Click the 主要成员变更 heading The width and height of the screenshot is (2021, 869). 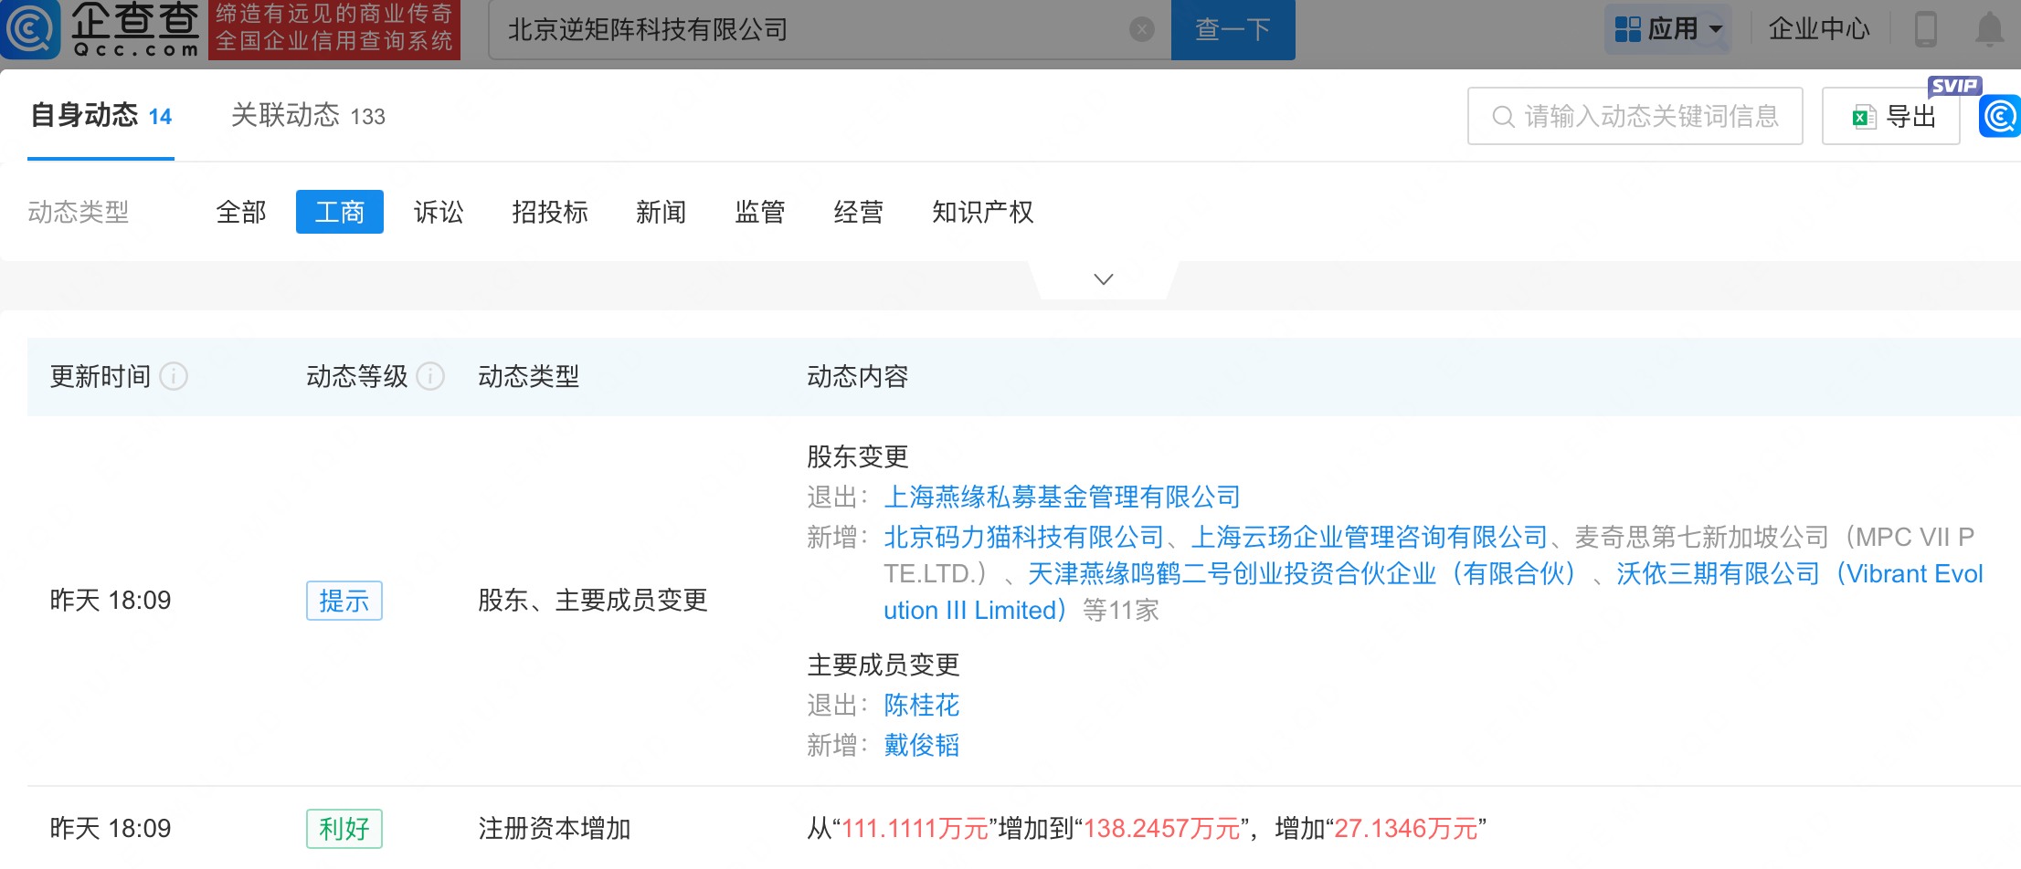pos(884,665)
